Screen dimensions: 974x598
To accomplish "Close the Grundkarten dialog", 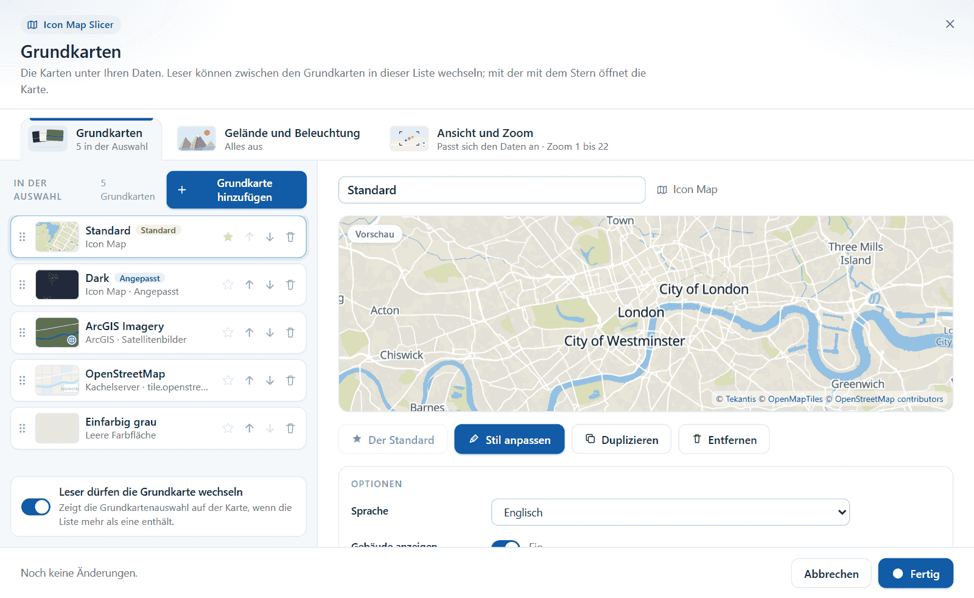I will pos(950,24).
